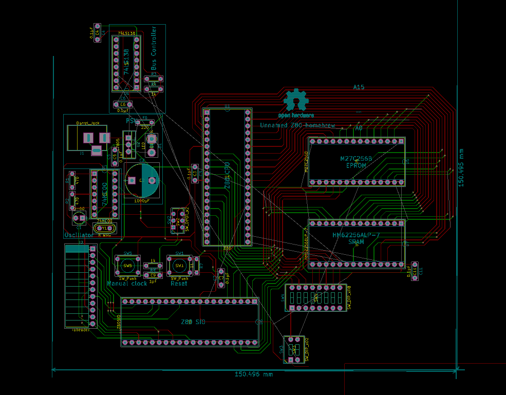Image resolution: width=506 pixels, height=395 pixels.
Task: Click the 'Bus Controller' label
Action: (154, 48)
